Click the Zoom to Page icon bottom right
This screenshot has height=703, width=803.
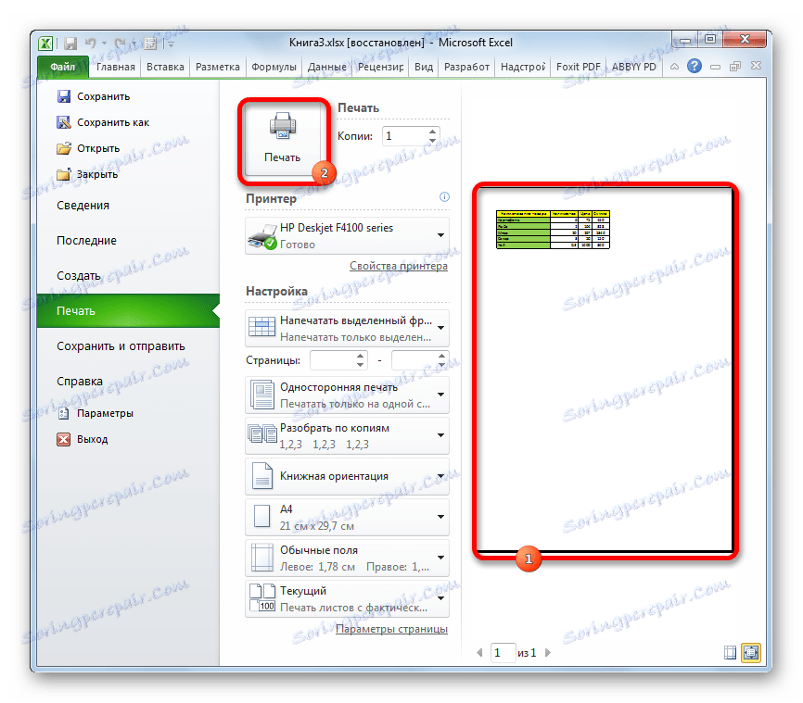(x=751, y=652)
